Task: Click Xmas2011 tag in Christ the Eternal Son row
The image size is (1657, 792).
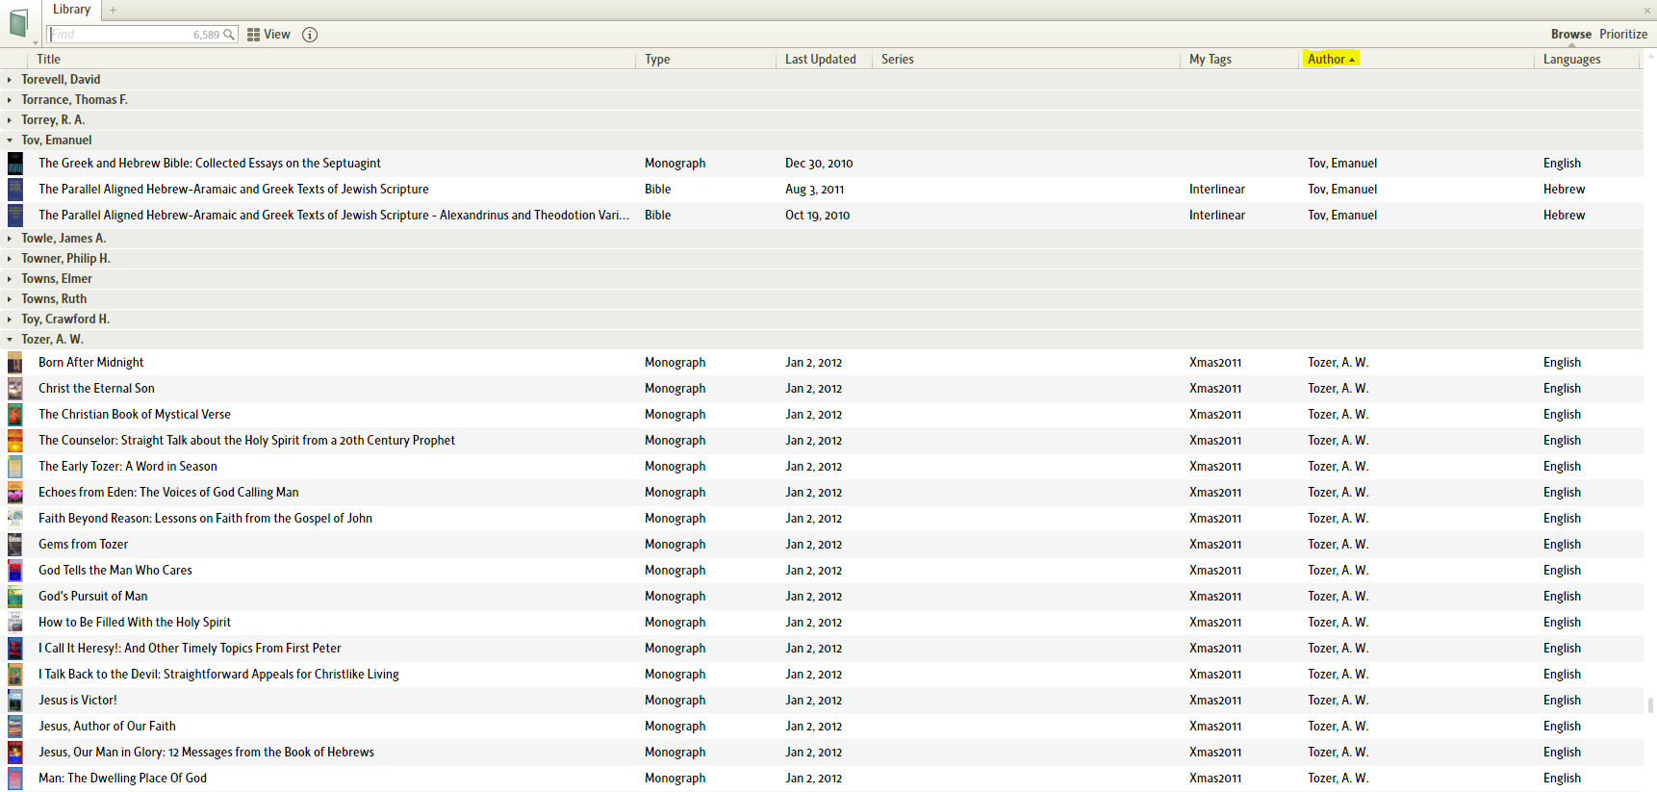Action: tap(1215, 389)
